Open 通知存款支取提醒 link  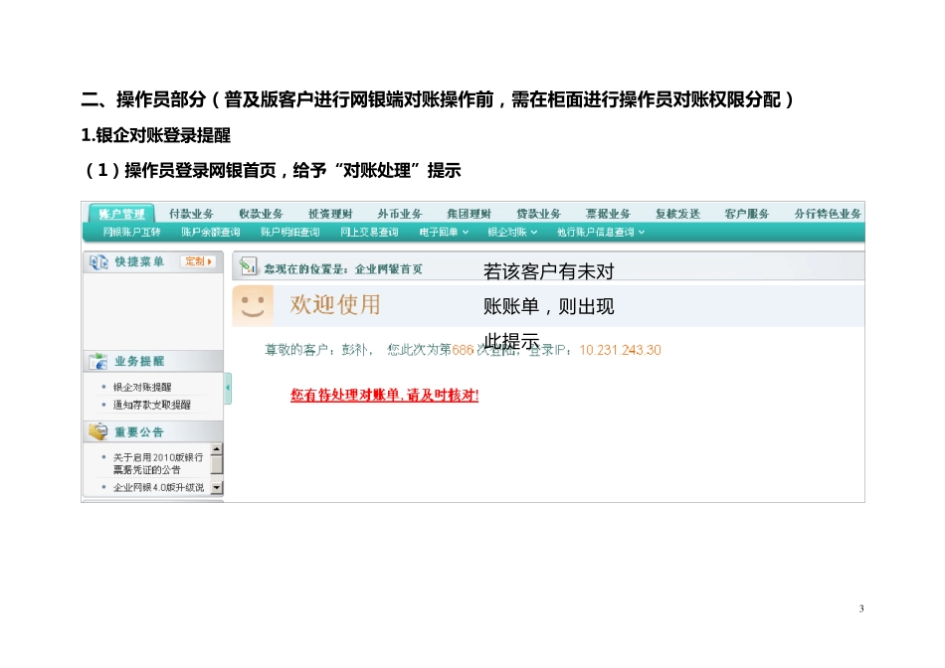point(152,405)
